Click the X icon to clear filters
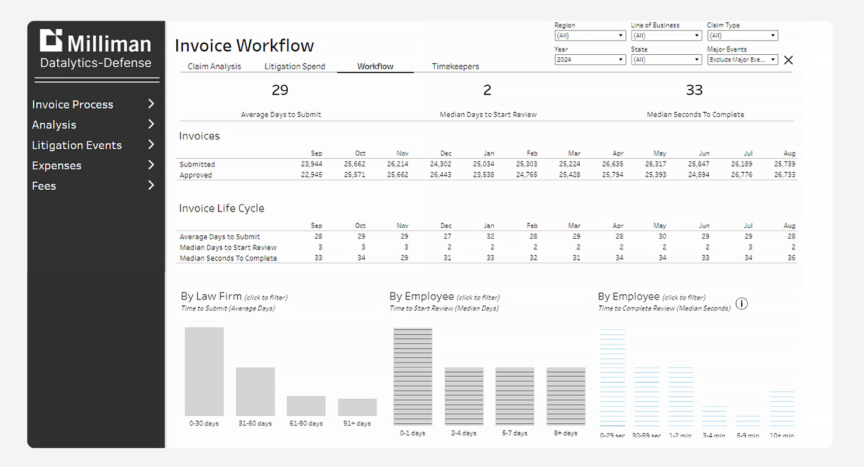This screenshot has width=864, height=467. [x=788, y=60]
